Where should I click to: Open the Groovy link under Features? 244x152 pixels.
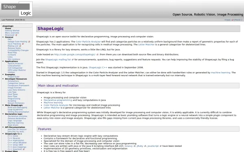pyautogui.click(x=129, y=146)
